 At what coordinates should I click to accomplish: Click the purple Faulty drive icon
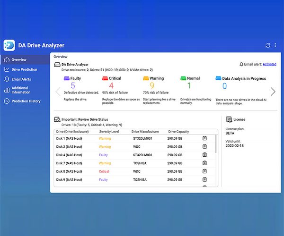pyautogui.click(x=66, y=78)
